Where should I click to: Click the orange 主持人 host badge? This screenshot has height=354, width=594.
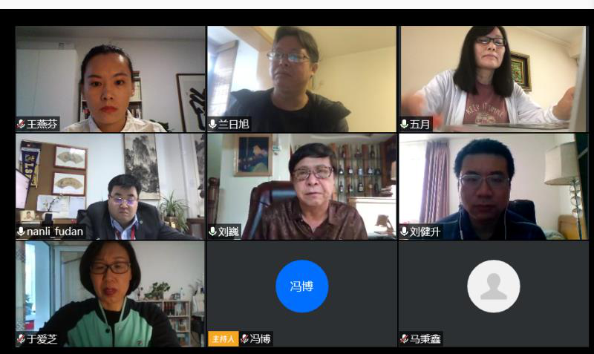click(223, 338)
